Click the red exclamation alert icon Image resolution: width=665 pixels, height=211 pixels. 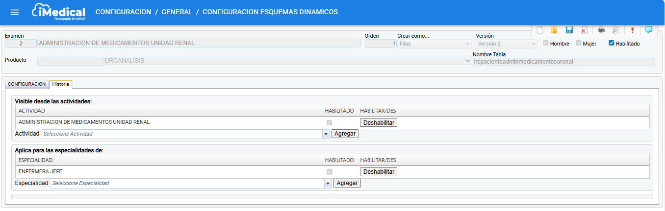pos(632,30)
